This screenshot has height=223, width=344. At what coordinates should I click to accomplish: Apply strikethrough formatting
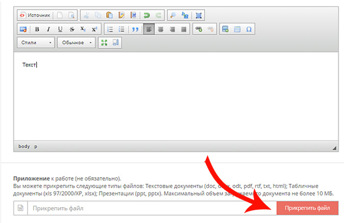[72, 30]
